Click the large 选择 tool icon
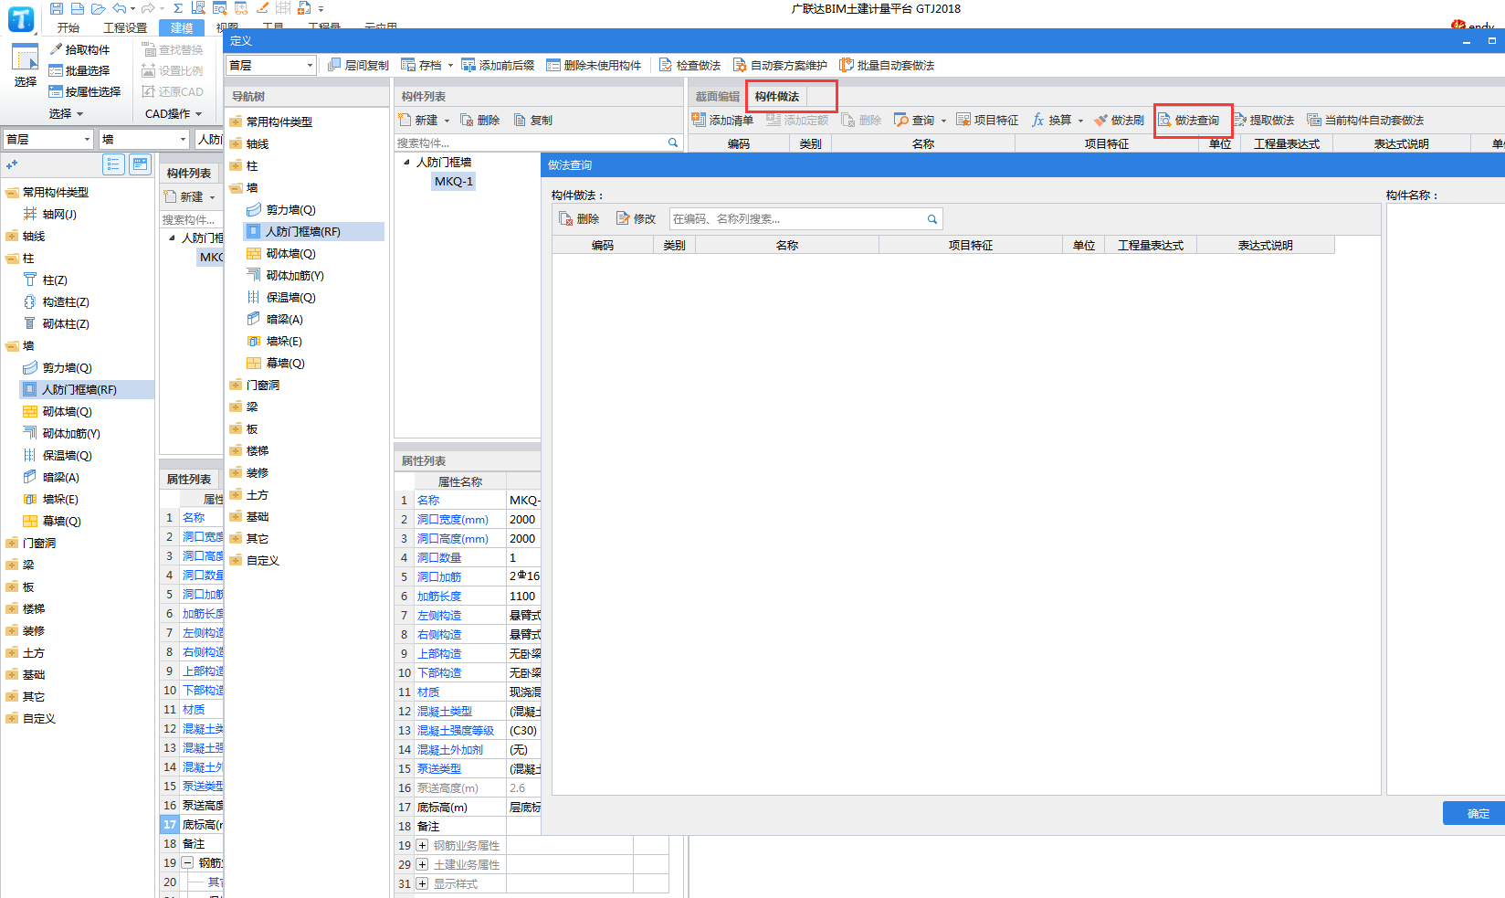 coord(25,58)
